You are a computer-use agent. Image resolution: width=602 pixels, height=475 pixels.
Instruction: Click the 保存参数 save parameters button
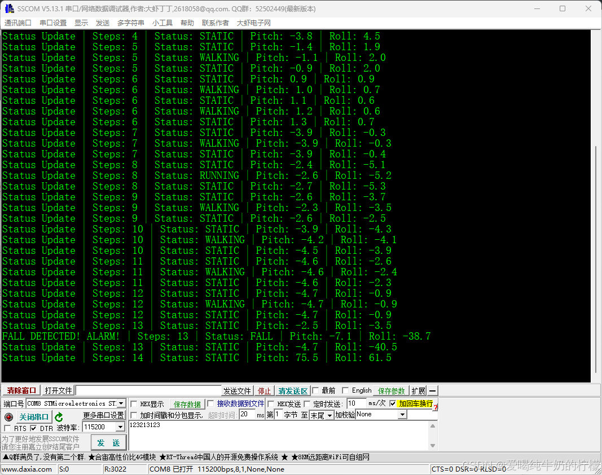391,391
